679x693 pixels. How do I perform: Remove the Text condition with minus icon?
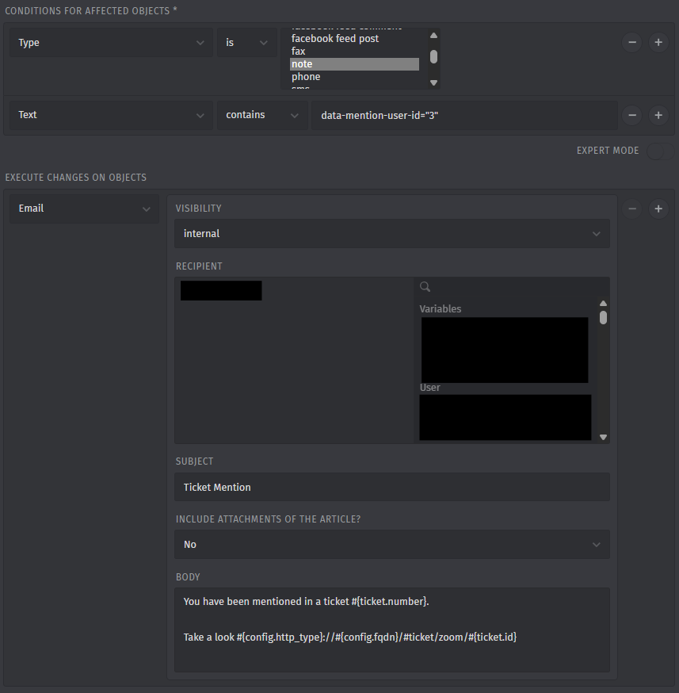[x=631, y=115]
